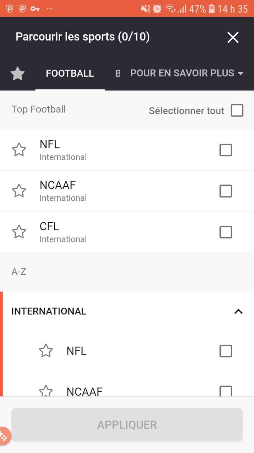Star NFL under International section
This screenshot has height=453, width=254.
(x=46, y=351)
